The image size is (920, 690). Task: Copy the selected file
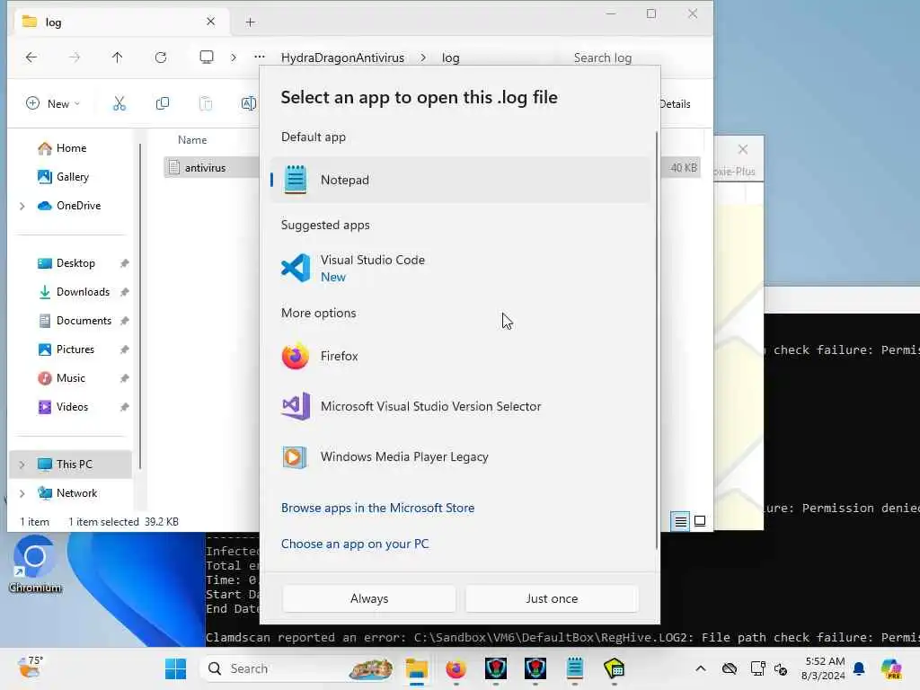coord(163,104)
